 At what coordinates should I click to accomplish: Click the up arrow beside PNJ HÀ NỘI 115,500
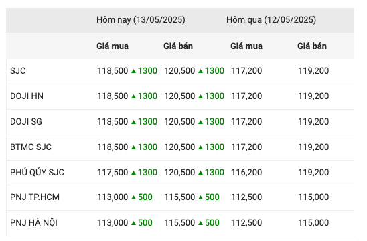pos(201,223)
